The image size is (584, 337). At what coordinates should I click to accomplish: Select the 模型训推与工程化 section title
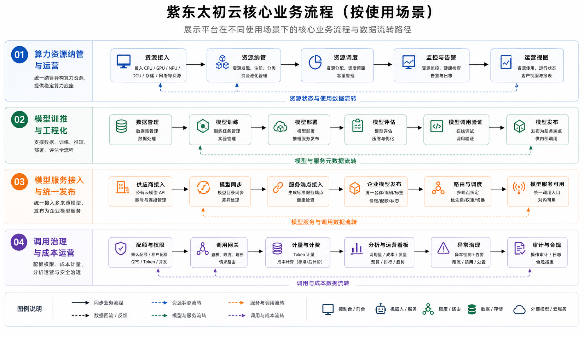[x=51, y=124]
